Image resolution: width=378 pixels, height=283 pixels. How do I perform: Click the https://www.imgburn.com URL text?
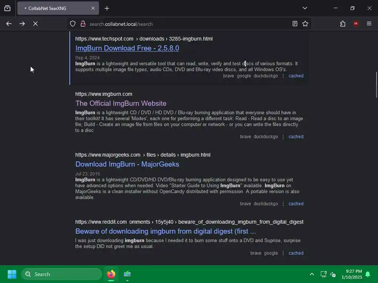tap(104, 94)
